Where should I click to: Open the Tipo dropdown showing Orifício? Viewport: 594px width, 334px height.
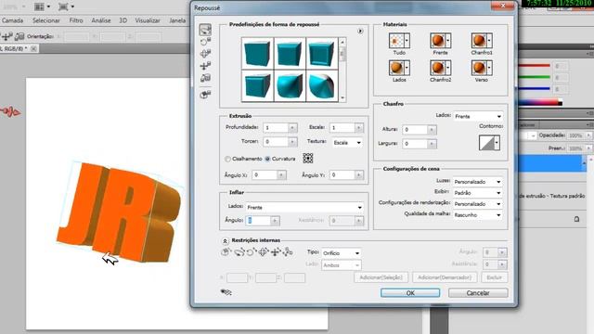click(x=341, y=253)
